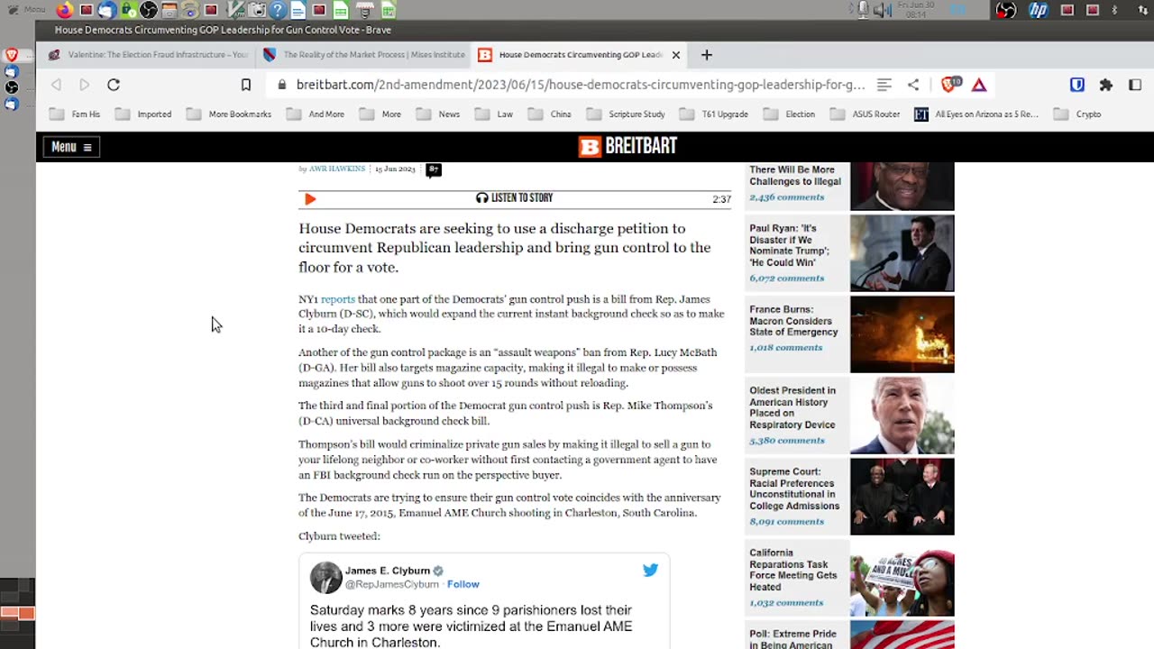Open California Reparations Task Force headline
Screen dimensions: 1154x649
pyautogui.click(x=793, y=570)
